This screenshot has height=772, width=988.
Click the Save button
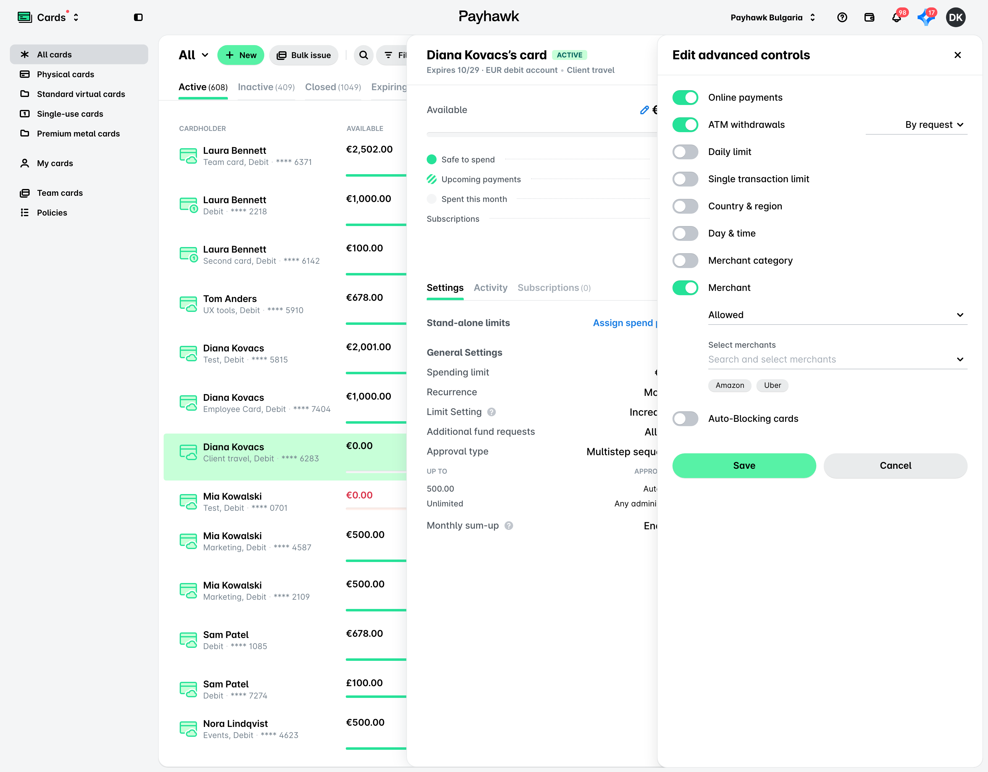pyautogui.click(x=744, y=466)
